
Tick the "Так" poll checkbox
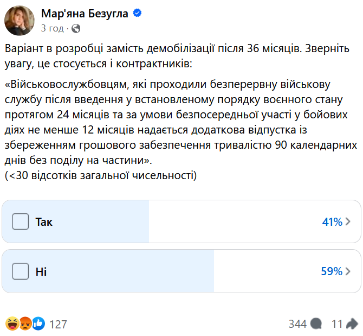(x=20, y=221)
